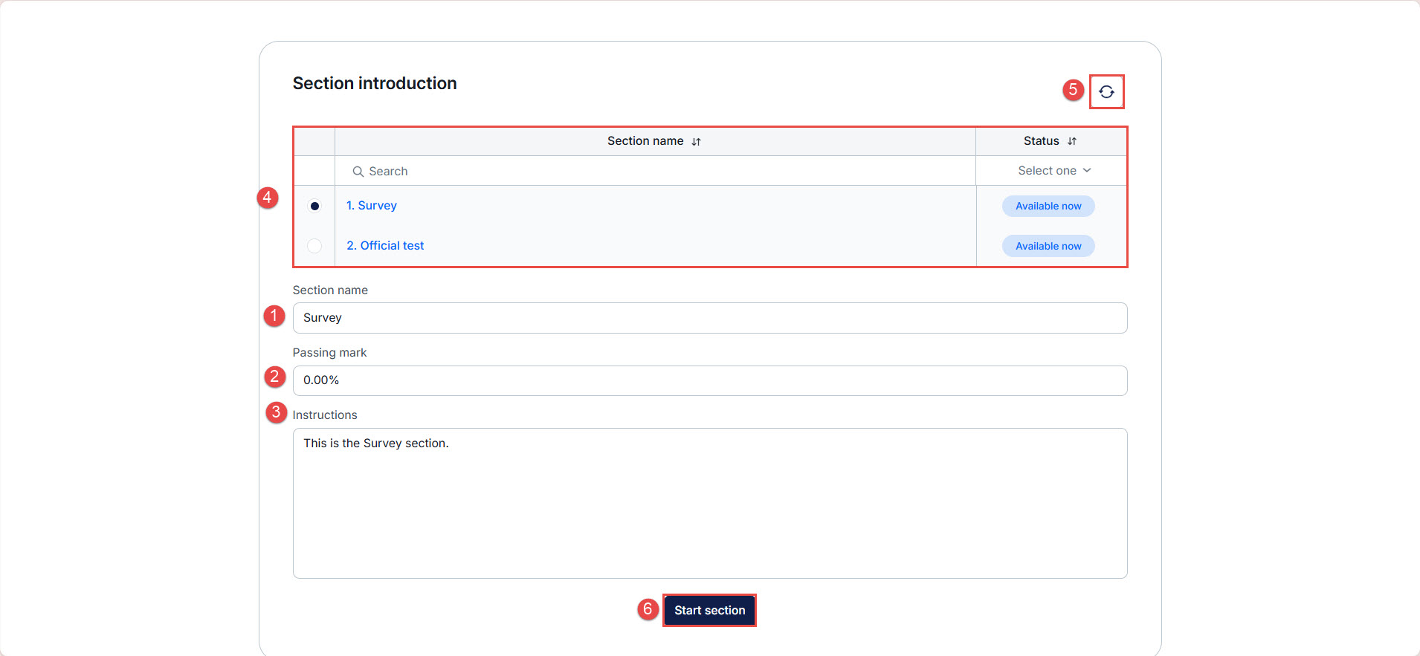This screenshot has width=1420, height=656.
Task: Select the Survey radio button
Action: [314, 206]
